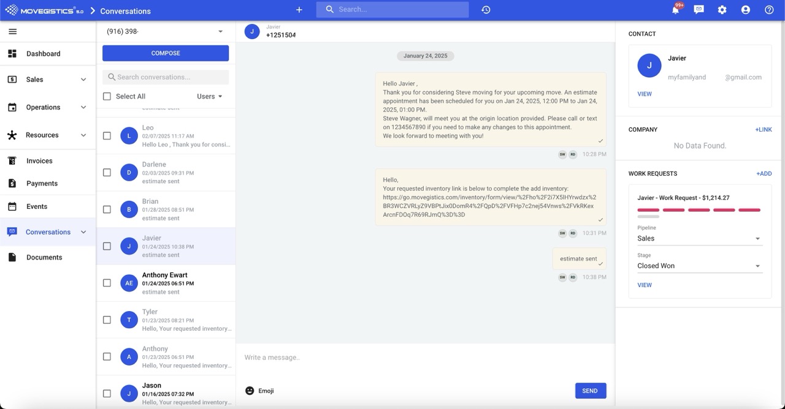This screenshot has width=785, height=409.
Task: Click the plus icon in top bar
Action: [x=299, y=10]
